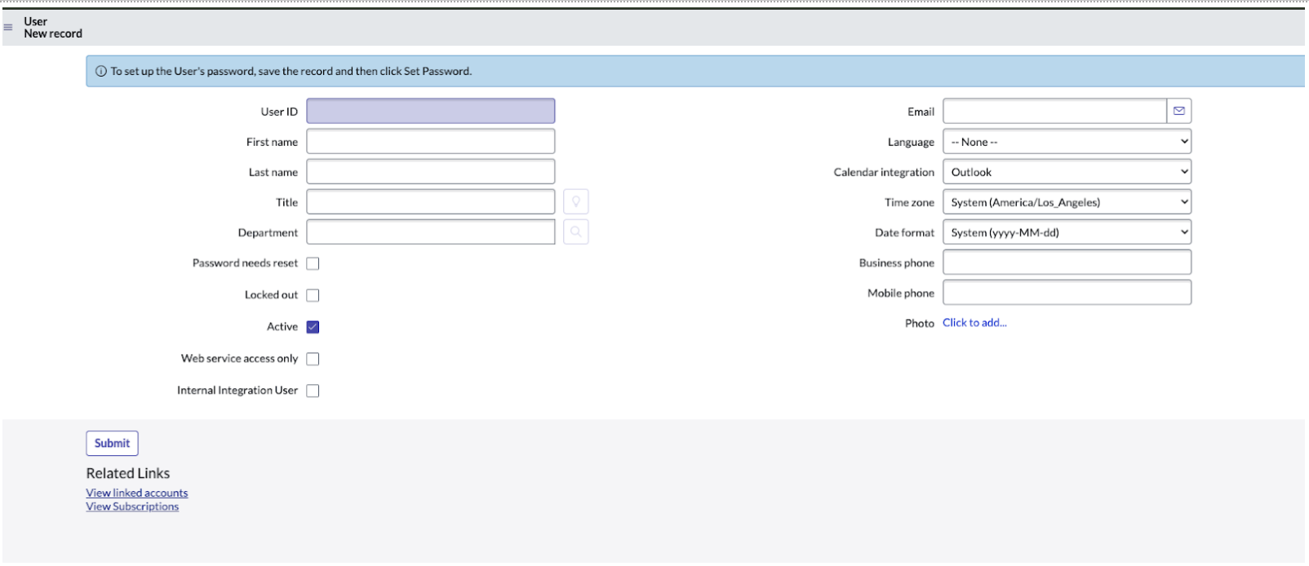Click the email envelope icon
This screenshot has width=1309, height=566.
1178,111
